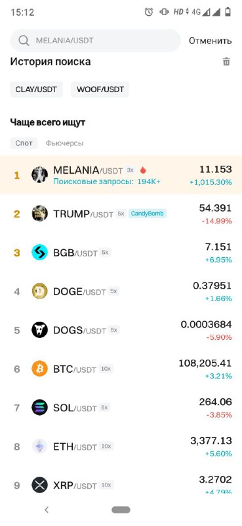The width and height of the screenshot is (242, 526).
Task: Open the CandyBomb badge on TRUMP
Action: coord(148,213)
